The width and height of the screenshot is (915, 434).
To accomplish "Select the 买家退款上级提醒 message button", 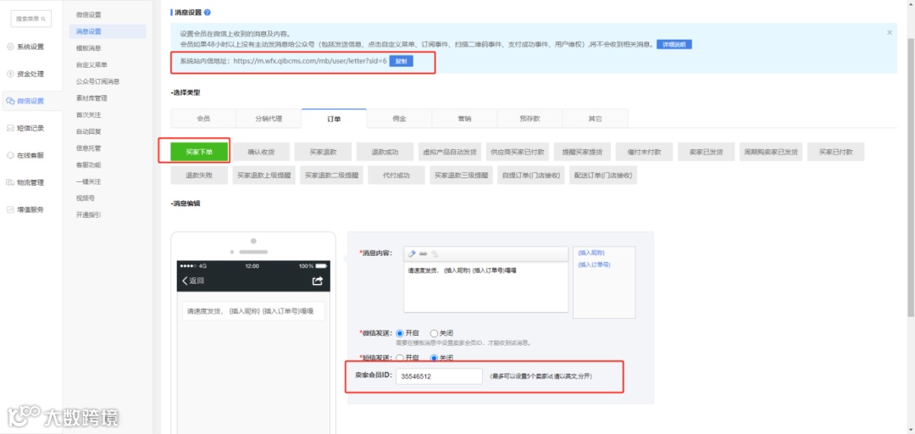I will pyautogui.click(x=263, y=175).
